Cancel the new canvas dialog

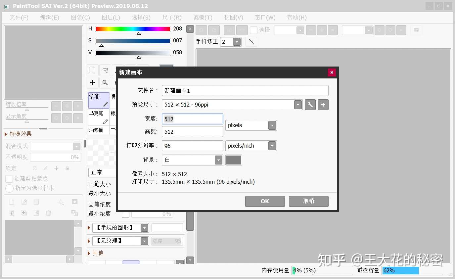308,201
